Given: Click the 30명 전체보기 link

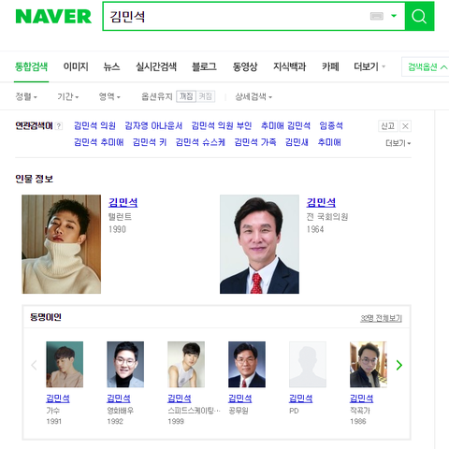Looking at the screenshot, I should coord(381,318).
